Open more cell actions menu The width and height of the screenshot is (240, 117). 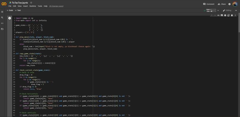235,15
